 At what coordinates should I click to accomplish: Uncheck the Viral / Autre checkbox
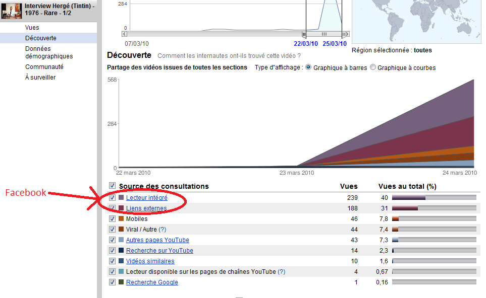point(112,229)
